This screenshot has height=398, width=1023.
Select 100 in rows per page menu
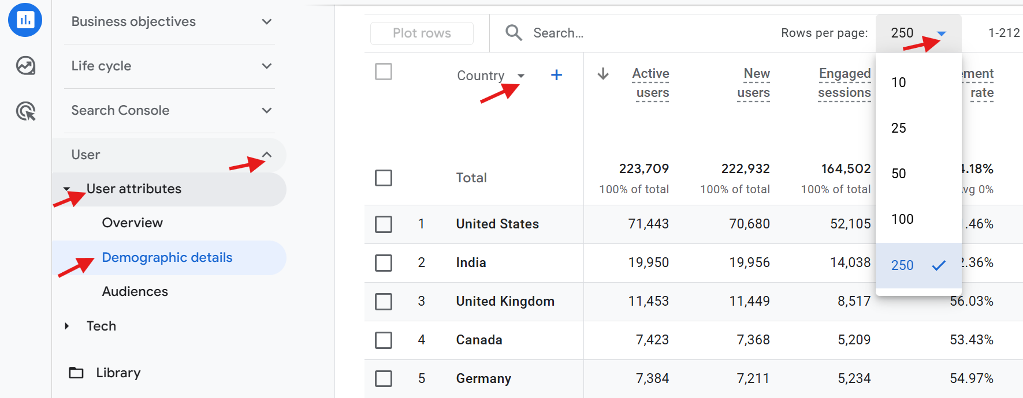click(x=902, y=219)
